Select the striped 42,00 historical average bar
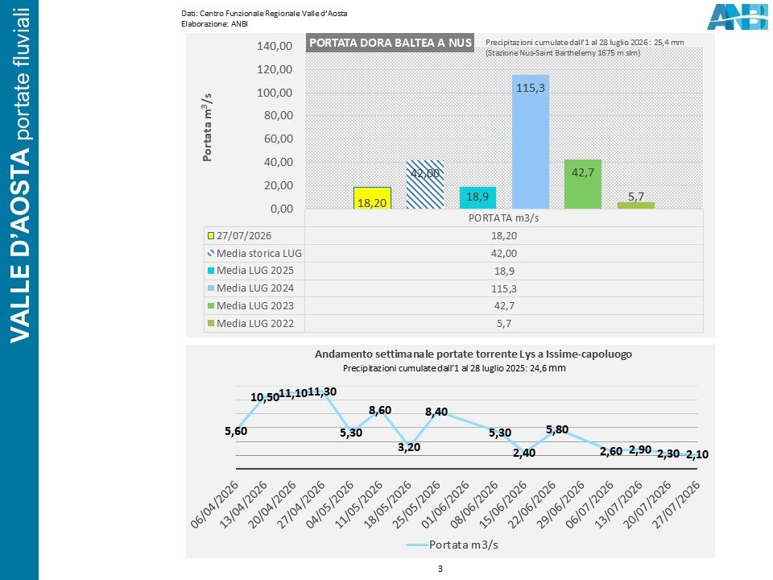 (x=425, y=184)
